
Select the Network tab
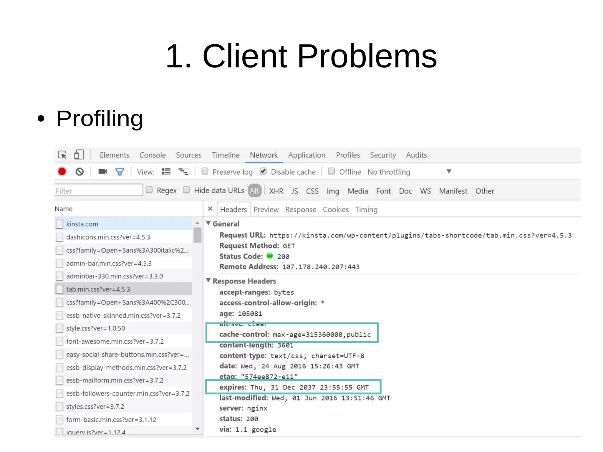264,155
